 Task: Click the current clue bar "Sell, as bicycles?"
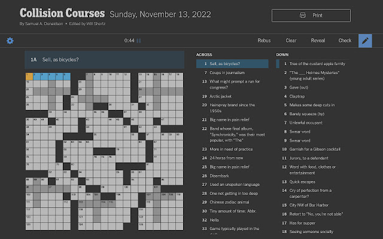click(x=105, y=59)
